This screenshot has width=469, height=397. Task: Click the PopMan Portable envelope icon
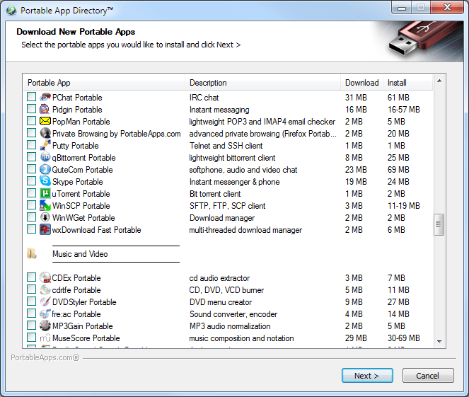click(45, 122)
